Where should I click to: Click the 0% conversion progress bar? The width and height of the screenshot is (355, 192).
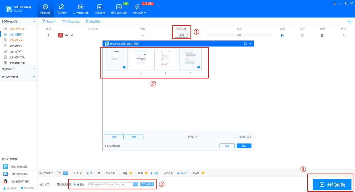point(239,35)
